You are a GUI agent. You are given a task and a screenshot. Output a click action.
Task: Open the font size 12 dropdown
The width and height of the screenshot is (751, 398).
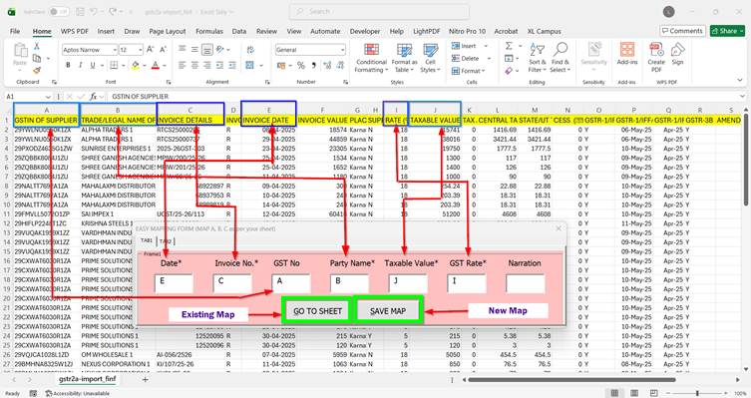(x=141, y=50)
